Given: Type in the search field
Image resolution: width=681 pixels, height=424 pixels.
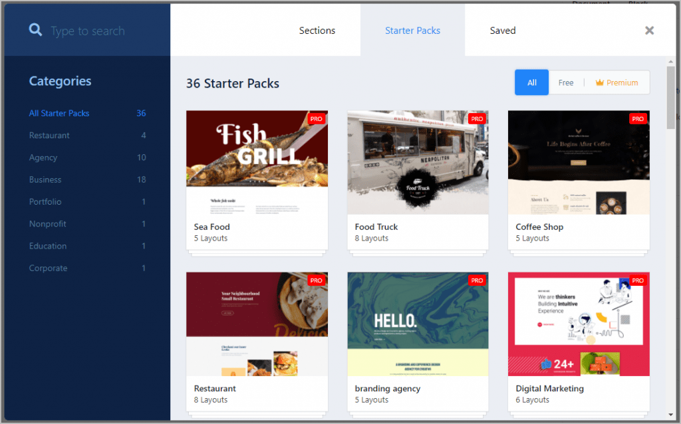Looking at the screenshot, I should (x=100, y=31).
